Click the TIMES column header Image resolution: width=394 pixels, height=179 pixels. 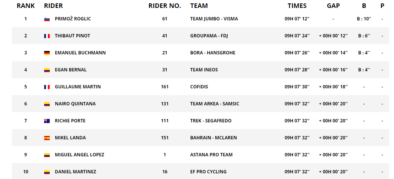tap(297, 6)
